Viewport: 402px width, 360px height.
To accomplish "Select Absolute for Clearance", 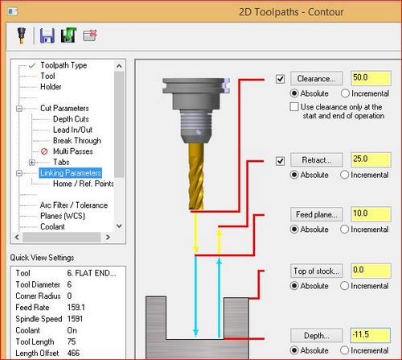I will (x=294, y=93).
